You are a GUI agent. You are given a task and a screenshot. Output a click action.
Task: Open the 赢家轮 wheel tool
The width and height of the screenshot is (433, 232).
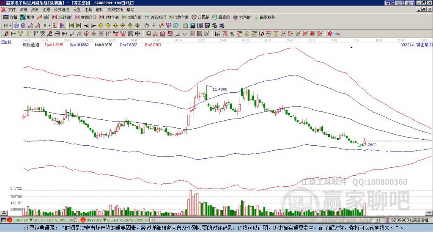click(x=221, y=17)
